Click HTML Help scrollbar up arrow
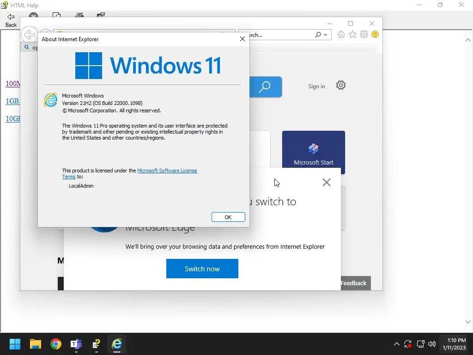The height and width of the screenshot is (355, 473). click(468, 40)
